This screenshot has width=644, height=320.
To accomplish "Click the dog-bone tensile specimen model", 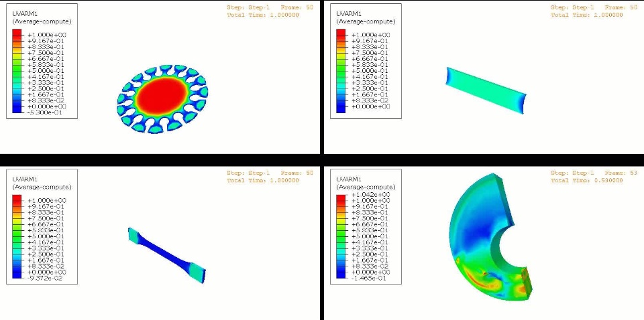I will [167, 254].
